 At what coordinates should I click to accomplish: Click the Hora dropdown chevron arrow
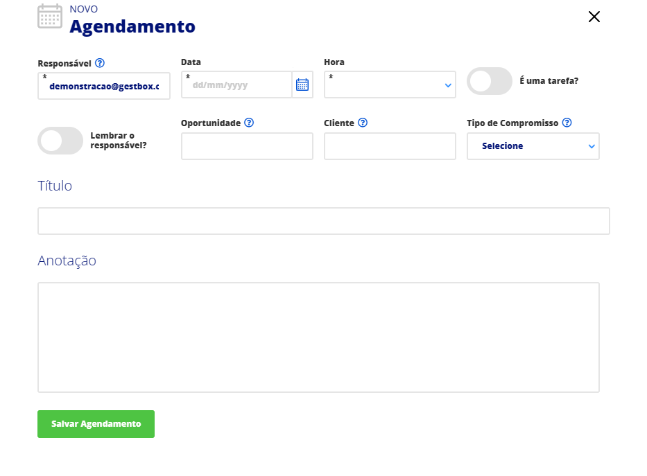[447, 86]
